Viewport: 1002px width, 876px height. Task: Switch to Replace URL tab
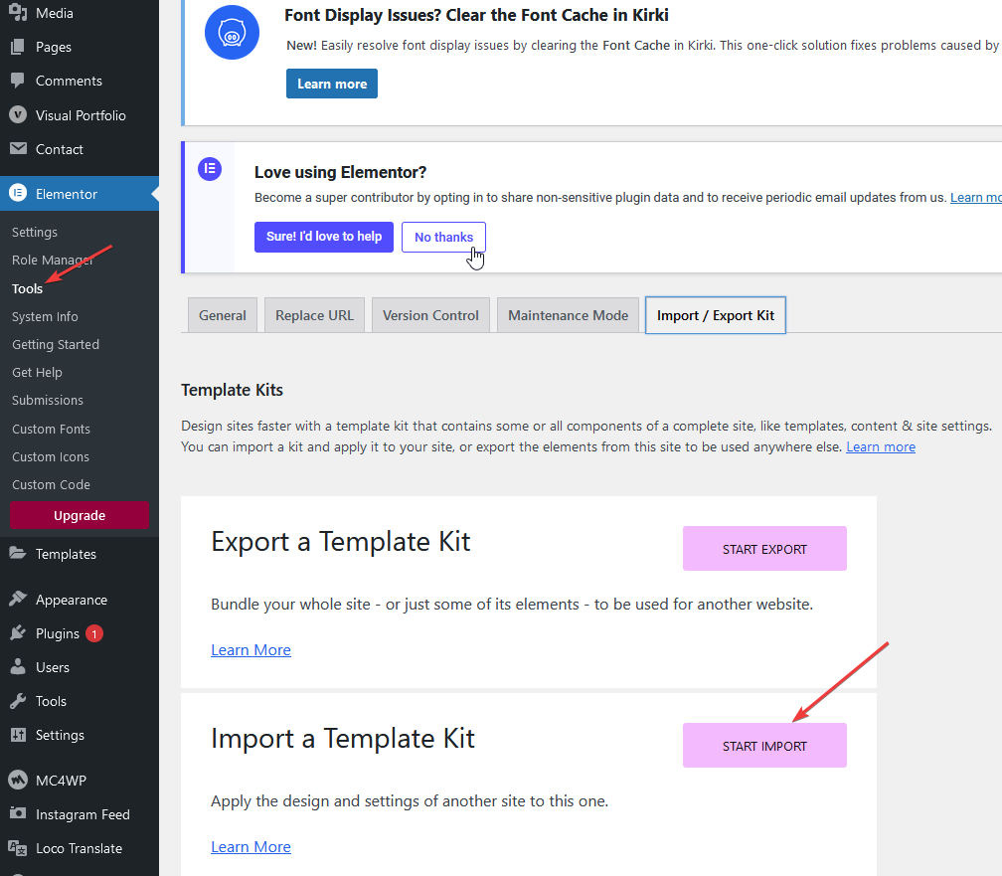(x=314, y=315)
